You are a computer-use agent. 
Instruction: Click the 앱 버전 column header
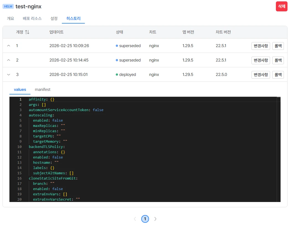(x=188, y=32)
